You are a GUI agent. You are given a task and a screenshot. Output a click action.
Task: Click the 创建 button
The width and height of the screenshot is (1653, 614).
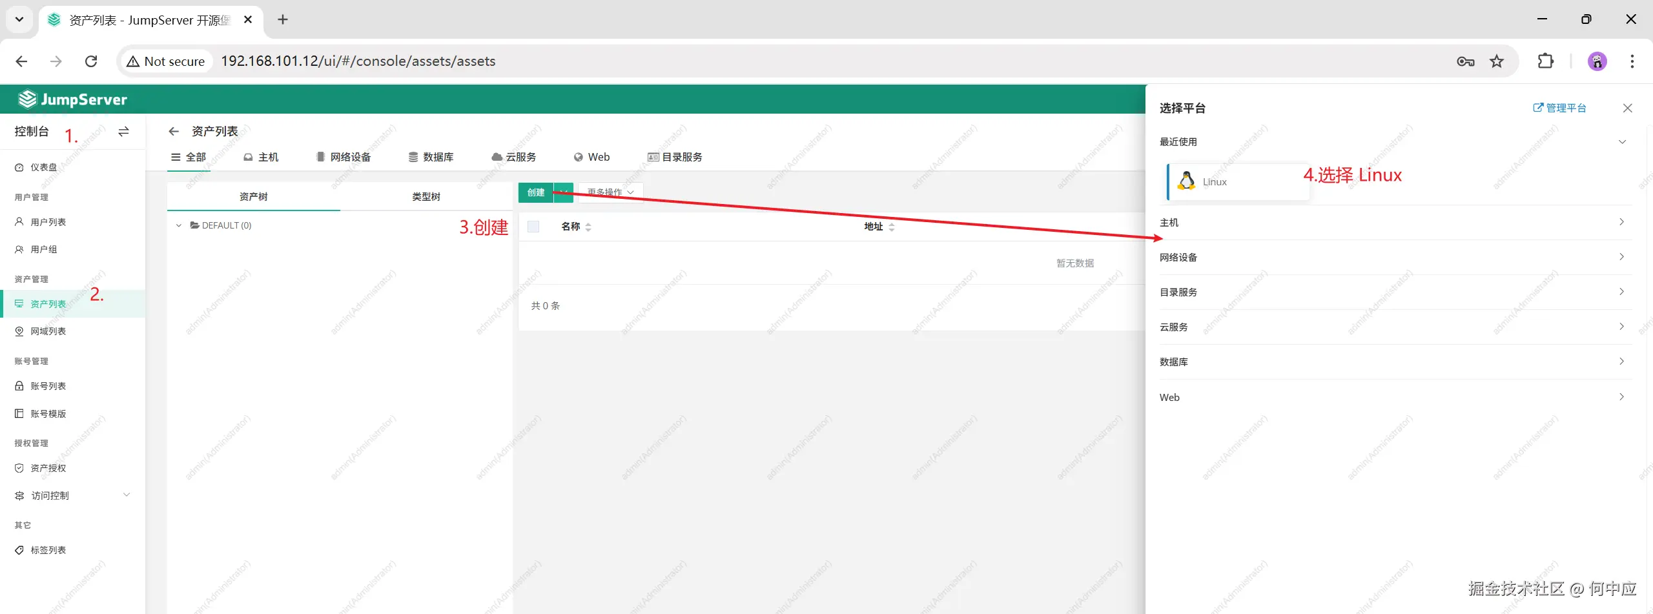[x=536, y=192]
